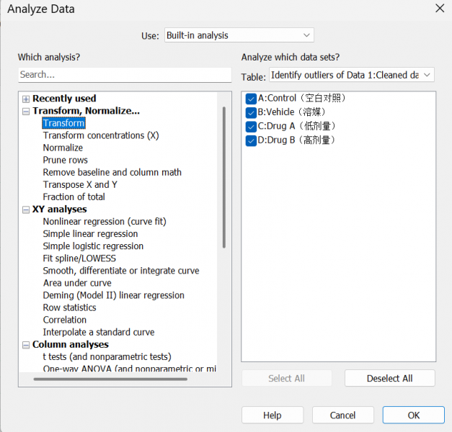Select the Correlation analysis
Image resolution: width=452 pixels, height=432 pixels.
coord(65,320)
